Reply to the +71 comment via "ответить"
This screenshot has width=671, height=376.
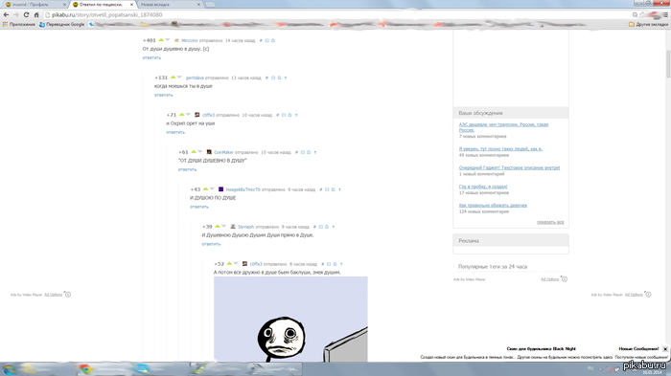175,132
